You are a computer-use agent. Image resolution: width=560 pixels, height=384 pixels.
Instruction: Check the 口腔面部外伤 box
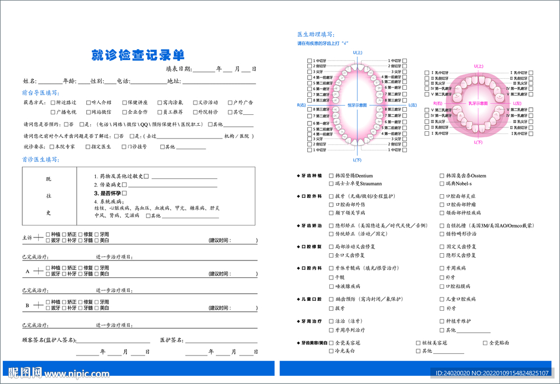coord(331,205)
